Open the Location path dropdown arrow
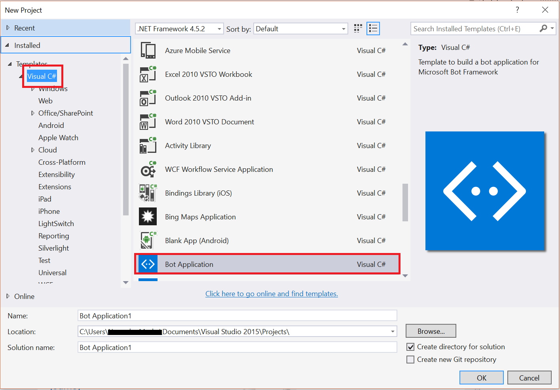The image size is (560, 390). [393, 331]
